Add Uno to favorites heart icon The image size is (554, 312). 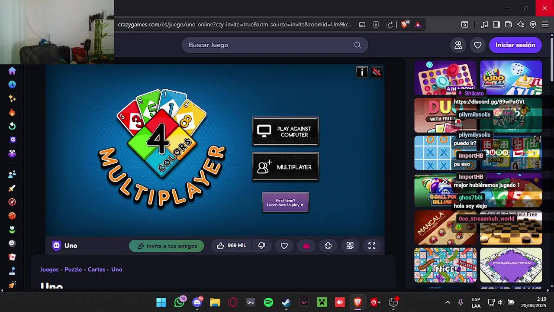[x=284, y=246]
